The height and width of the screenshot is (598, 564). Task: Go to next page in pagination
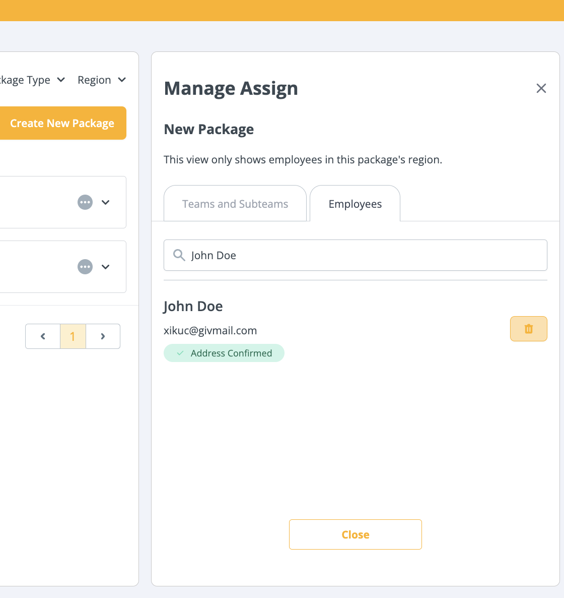point(103,336)
